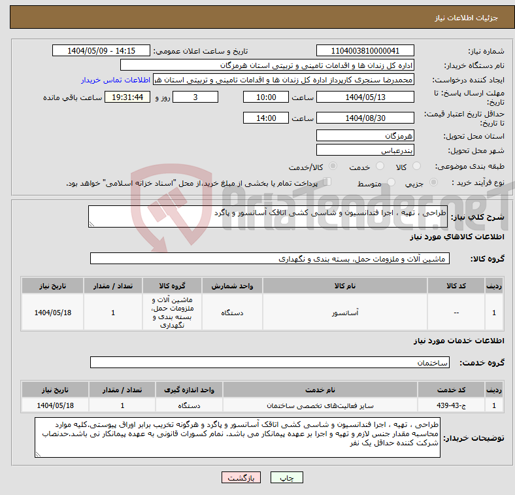Click the resize handle of شرح کلی نیاز
Viewport: 515px width, 495px height.
pyautogui.click(x=91, y=224)
